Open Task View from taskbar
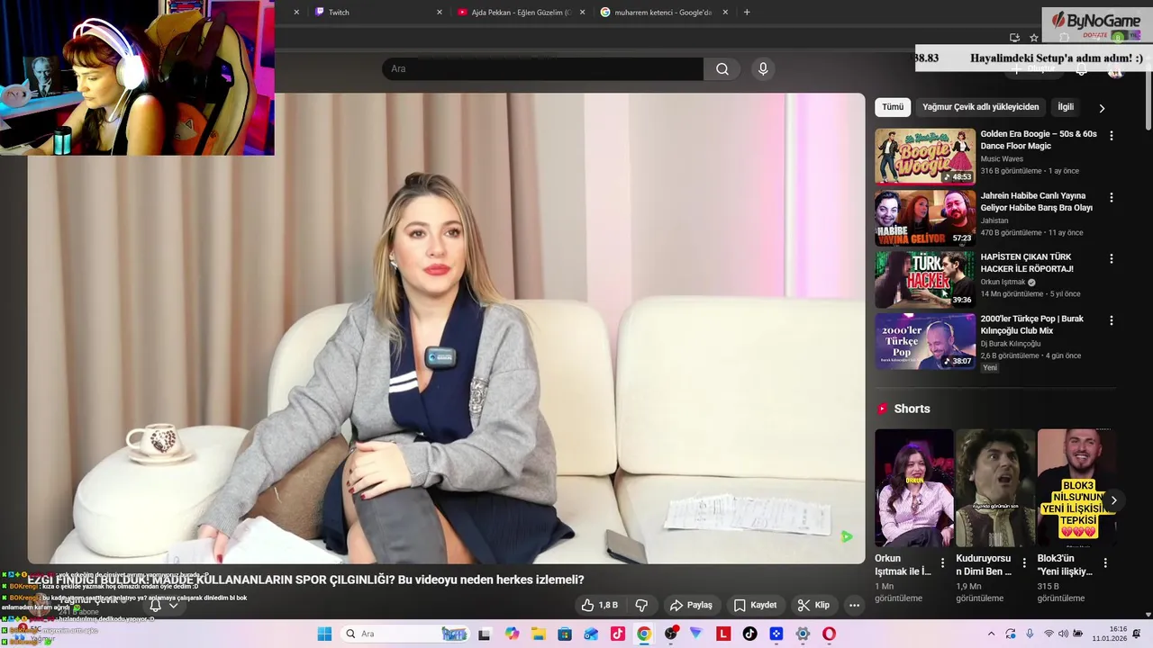Viewport: 1153px width, 648px height. 485,634
